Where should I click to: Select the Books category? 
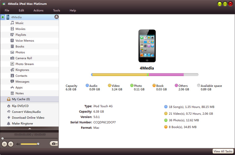coord(30,46)
